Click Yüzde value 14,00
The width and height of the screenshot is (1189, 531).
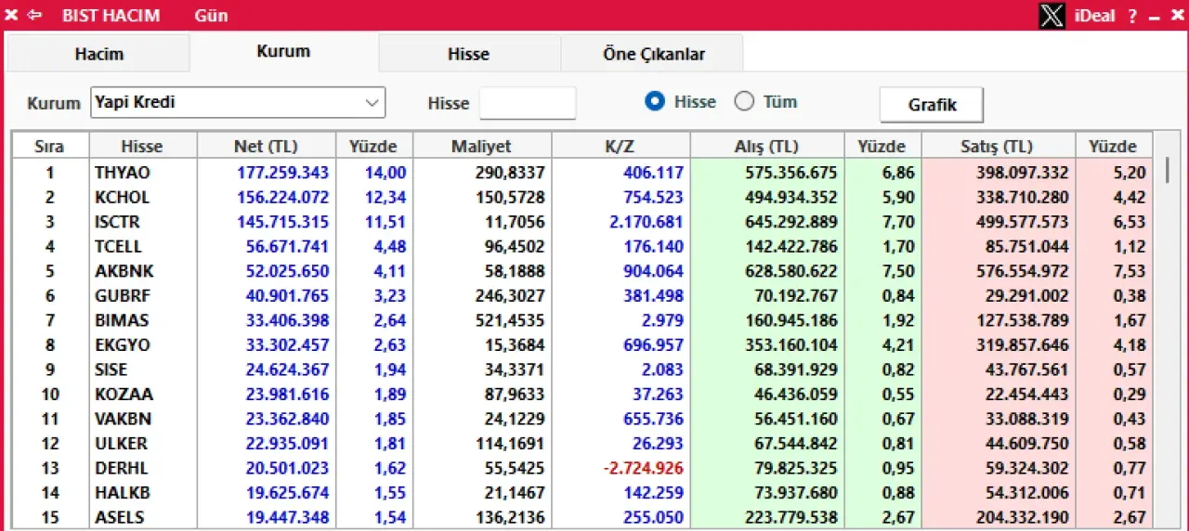(385, 173)
